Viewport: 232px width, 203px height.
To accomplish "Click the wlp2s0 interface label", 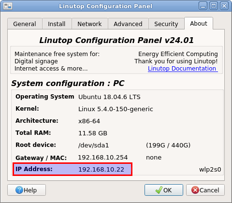I will click(x=210, y=170).
